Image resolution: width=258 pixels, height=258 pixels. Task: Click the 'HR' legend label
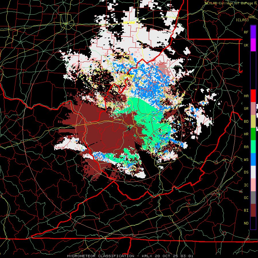(246, 134)
